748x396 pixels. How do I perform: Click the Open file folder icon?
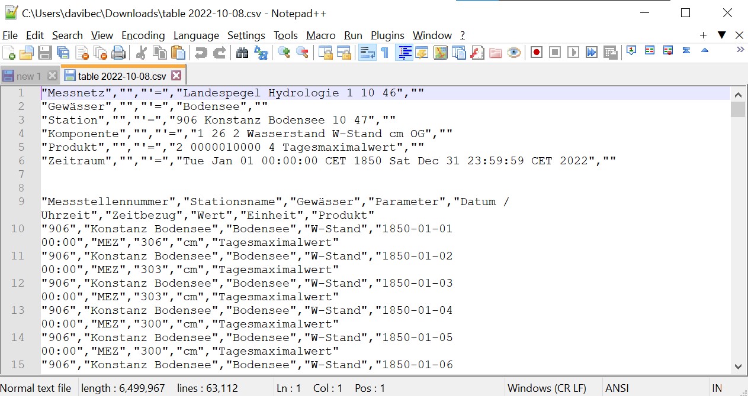pos(26,53)
